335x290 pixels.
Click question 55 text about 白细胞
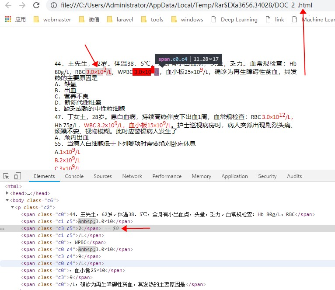click(x=125, y=143)
